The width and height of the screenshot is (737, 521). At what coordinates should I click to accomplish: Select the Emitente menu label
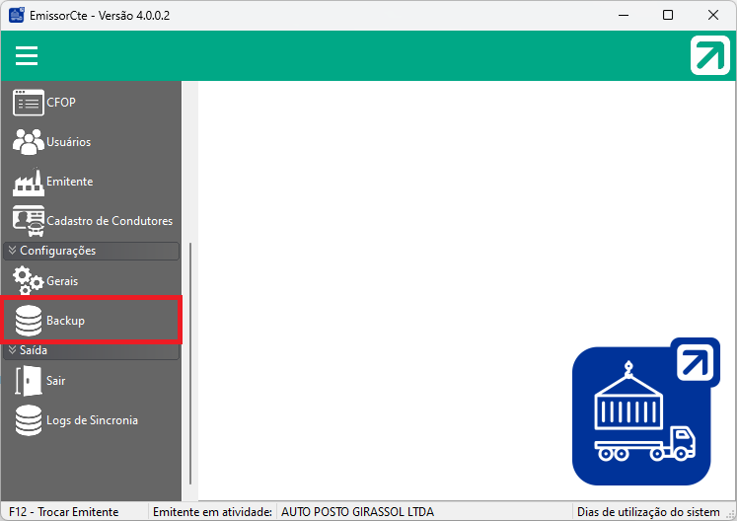pyautogui.click(x=69, y=182)
